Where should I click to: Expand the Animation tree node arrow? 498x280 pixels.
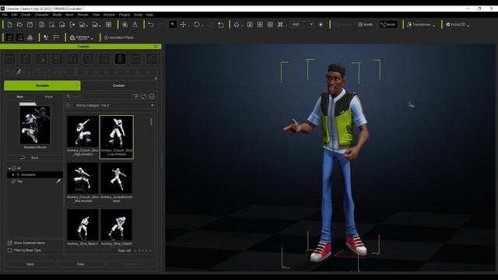click(13, 174)
